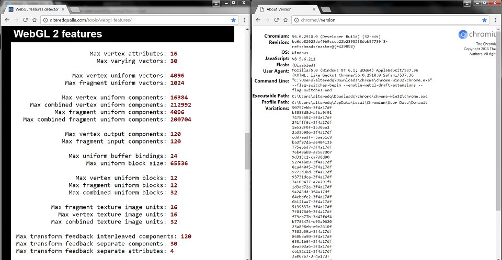Image resolution: width=502 pixels, height=260 pixels.
Task: Click Max fragment texture image units label
Action: (109, 207)
